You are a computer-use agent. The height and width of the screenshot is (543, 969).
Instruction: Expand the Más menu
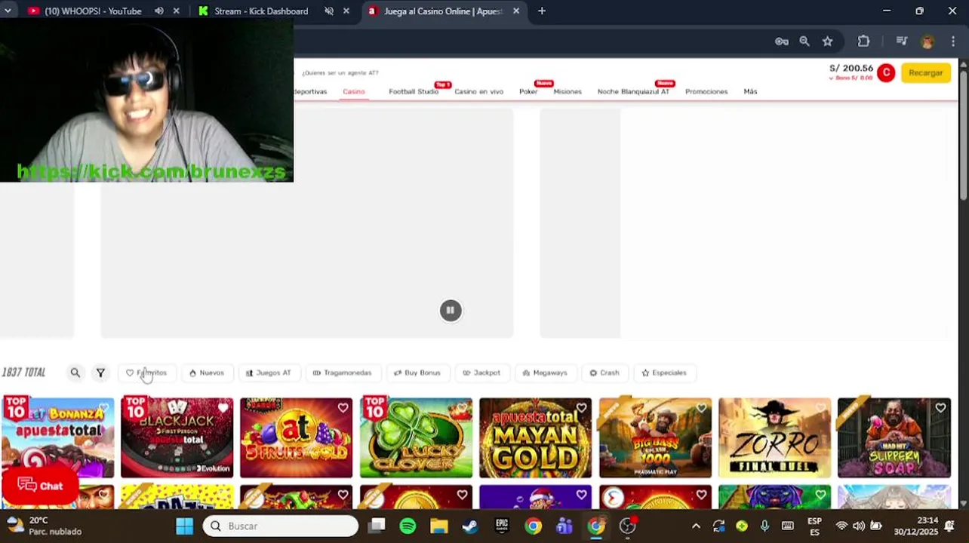[x=750, y=91]
